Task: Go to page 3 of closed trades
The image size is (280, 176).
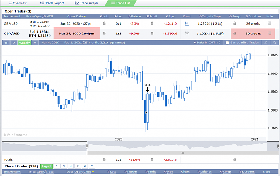Action: point(64,166)
